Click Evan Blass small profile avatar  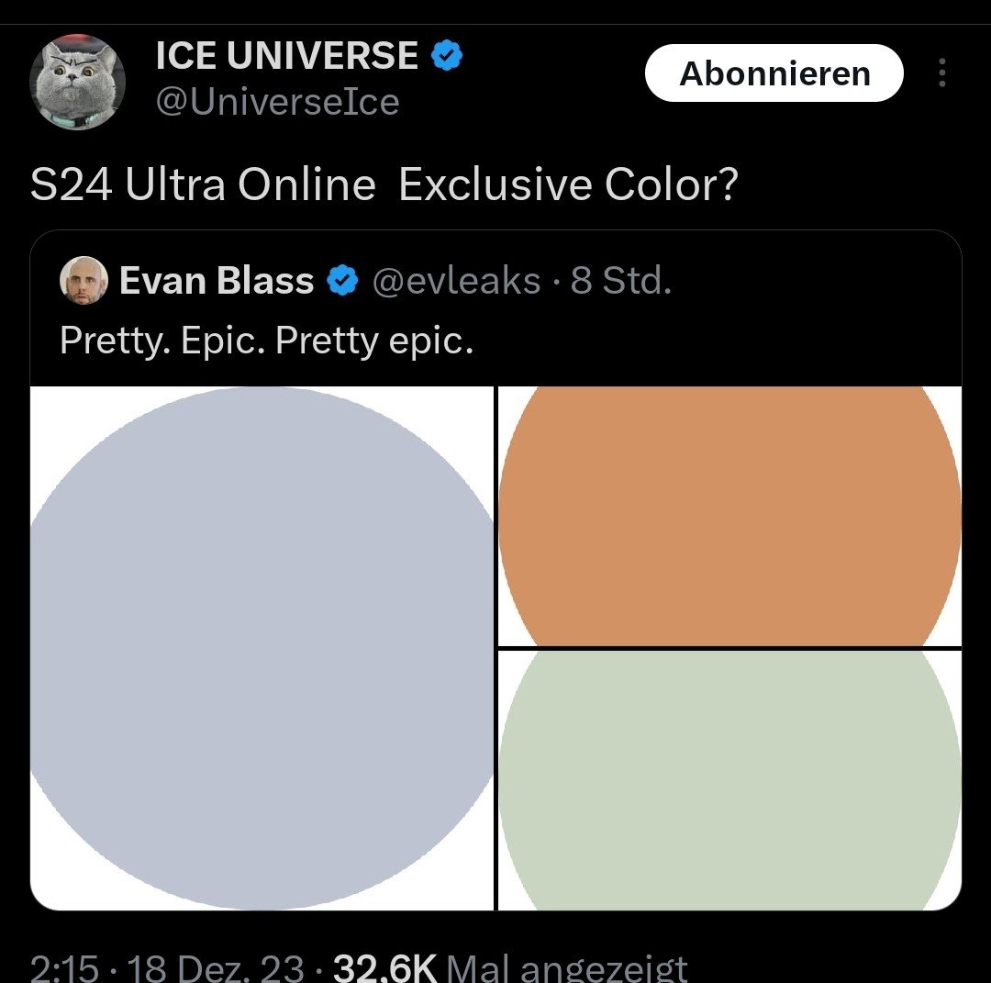click(x=84, y=281)
